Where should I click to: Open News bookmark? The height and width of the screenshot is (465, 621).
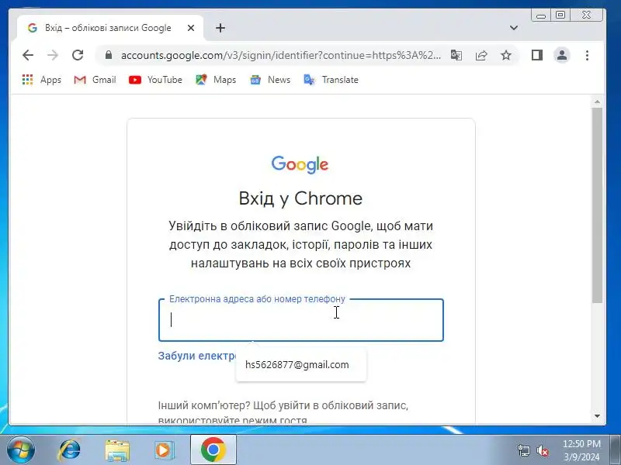[x=270, y=80]
